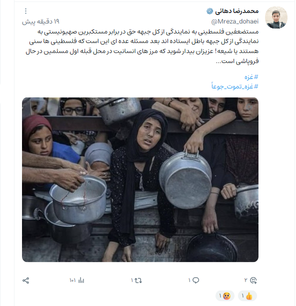Toggle the crying face reaction pill
Screen dimensions: 296x306
[225, 296]
